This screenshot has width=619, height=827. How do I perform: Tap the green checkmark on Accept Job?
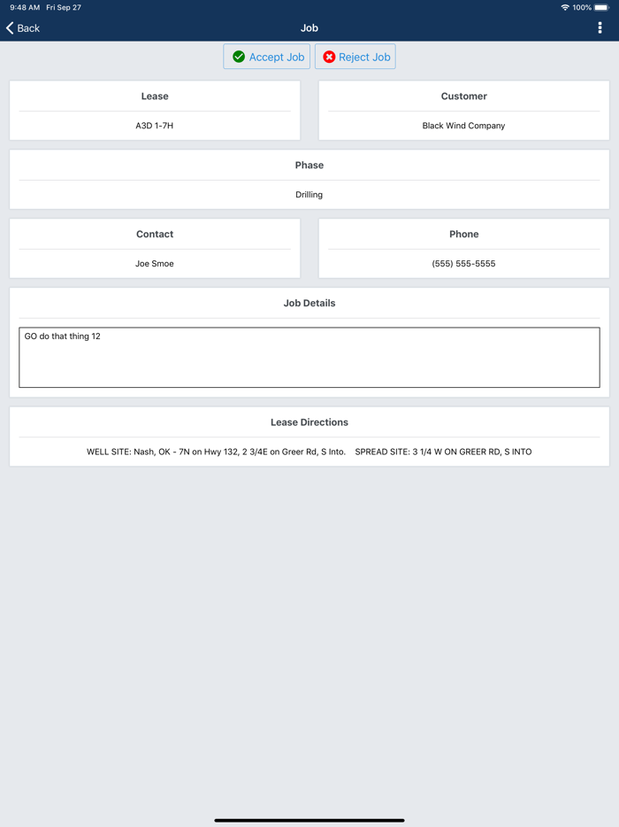tap(237, 56)
